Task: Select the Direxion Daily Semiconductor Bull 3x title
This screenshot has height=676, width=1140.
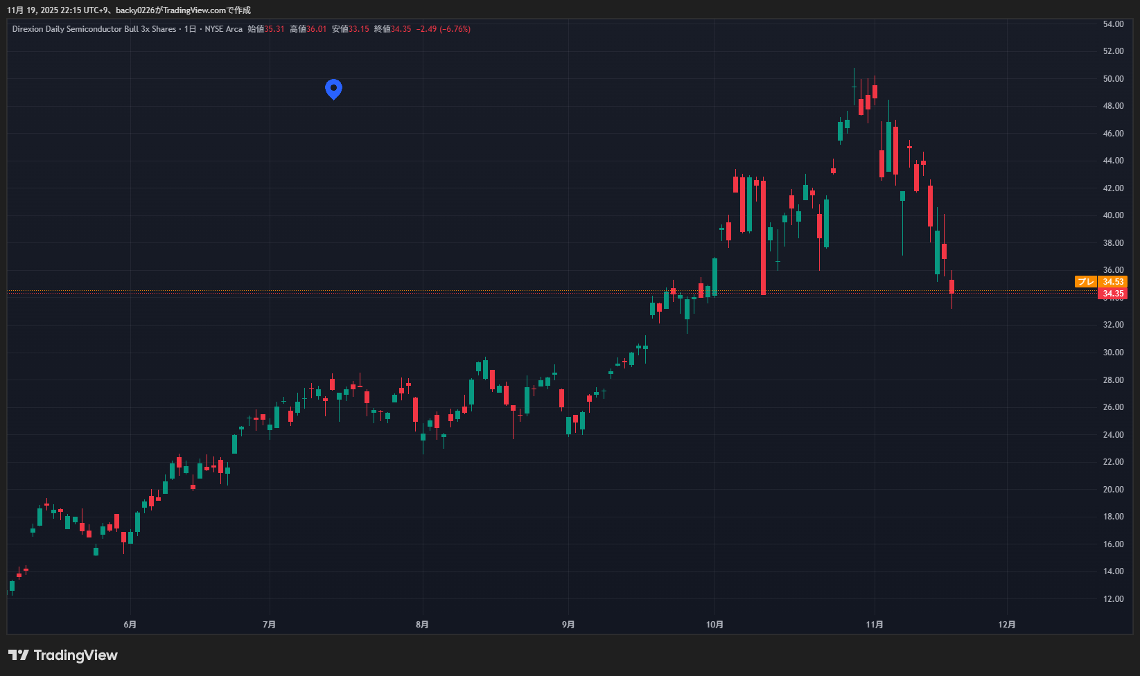Action: coord(94,29)
